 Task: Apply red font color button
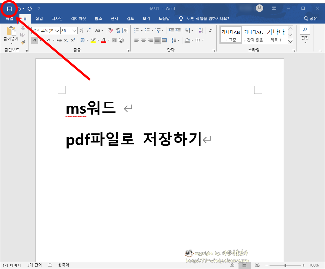104,40
